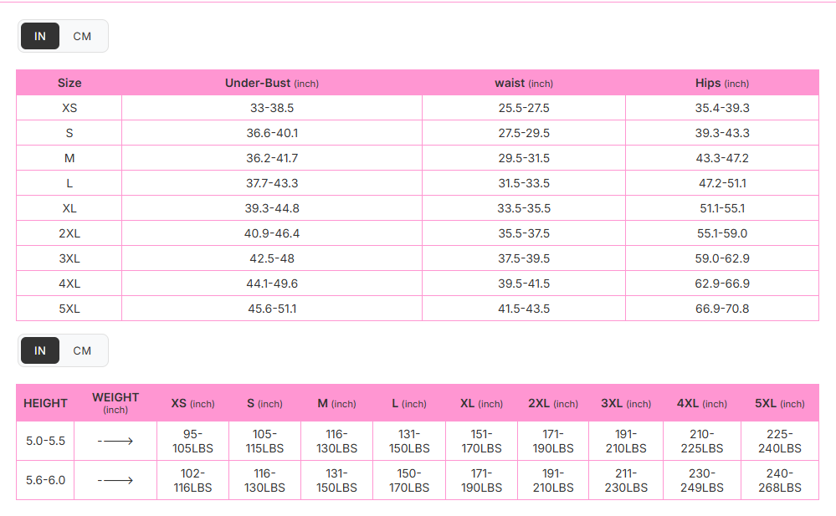Click the Hips column header
836x516 pixels.
(x=721, y=83)
